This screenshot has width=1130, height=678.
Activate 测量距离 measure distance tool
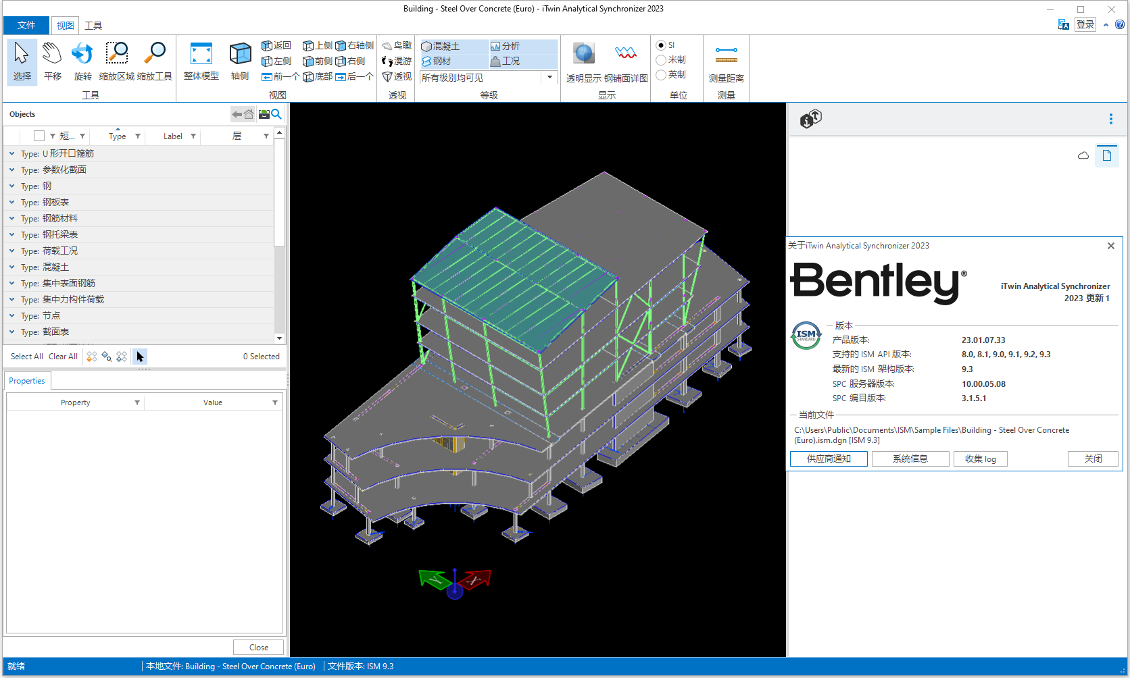pyautogui.click(x=727, y=61)
